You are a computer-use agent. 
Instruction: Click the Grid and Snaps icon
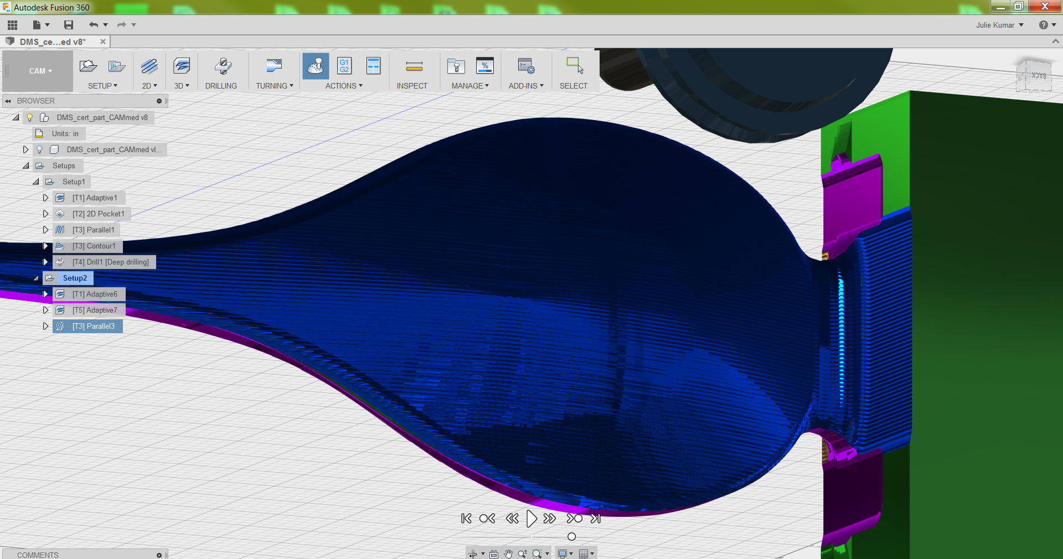tap(583, 553)
